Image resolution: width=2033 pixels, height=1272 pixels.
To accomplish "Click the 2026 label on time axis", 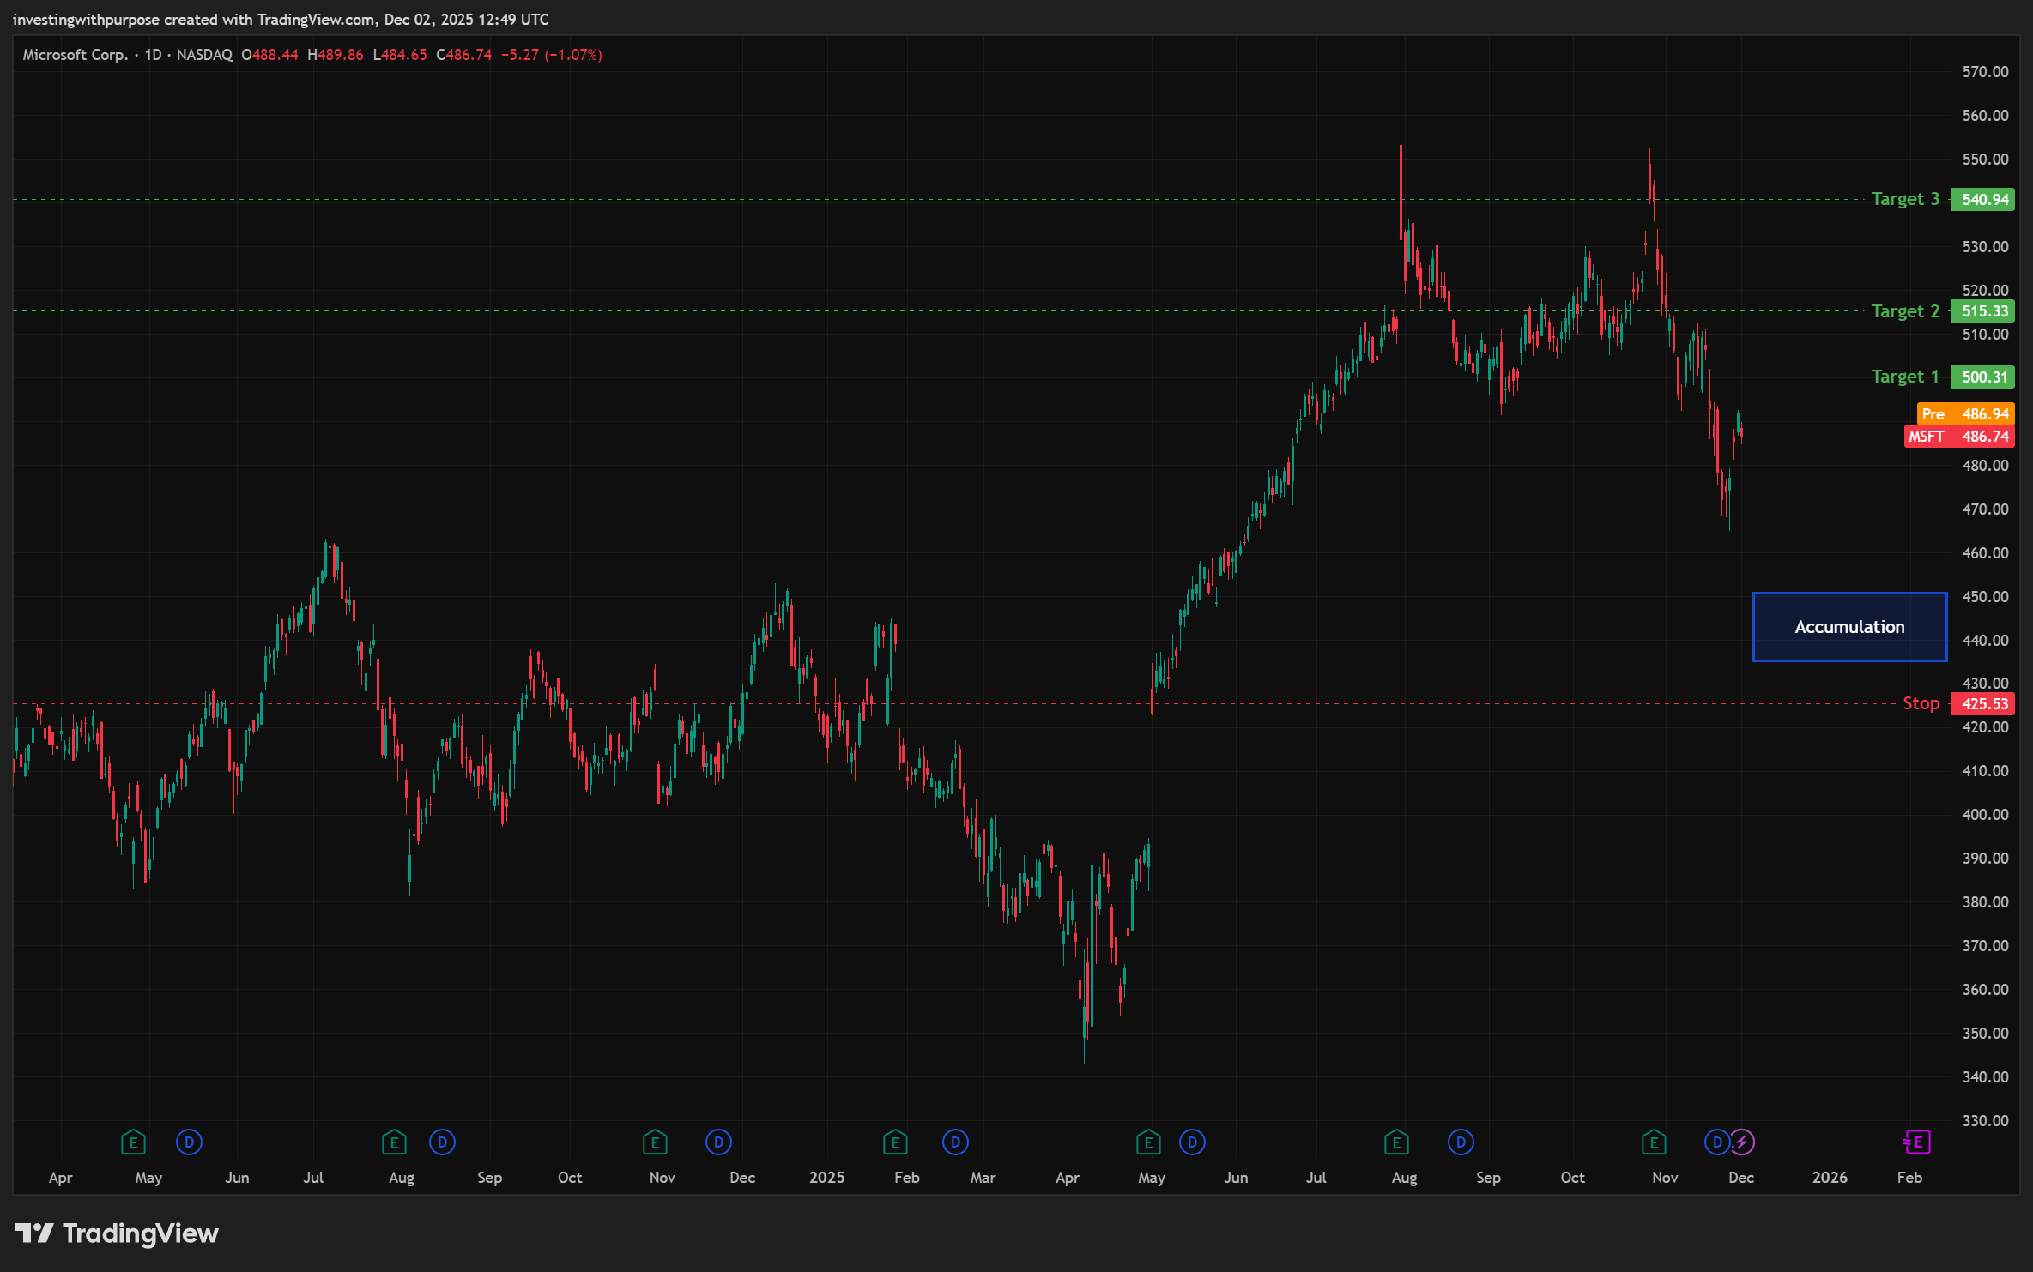I will pos(1830,1178).
